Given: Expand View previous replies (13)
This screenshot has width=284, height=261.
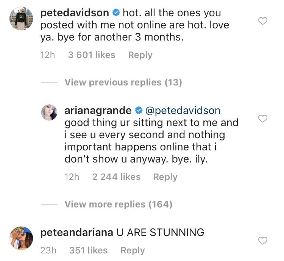Looking at the screenshot, I should [x=123, y=82].
